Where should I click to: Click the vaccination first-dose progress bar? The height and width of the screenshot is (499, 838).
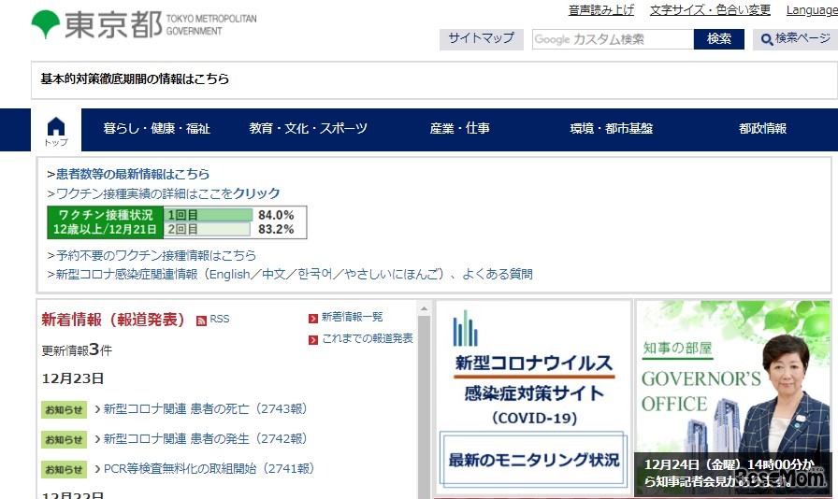(x=209, y=215)
